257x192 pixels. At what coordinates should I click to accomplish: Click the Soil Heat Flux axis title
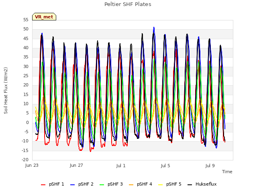6,90
